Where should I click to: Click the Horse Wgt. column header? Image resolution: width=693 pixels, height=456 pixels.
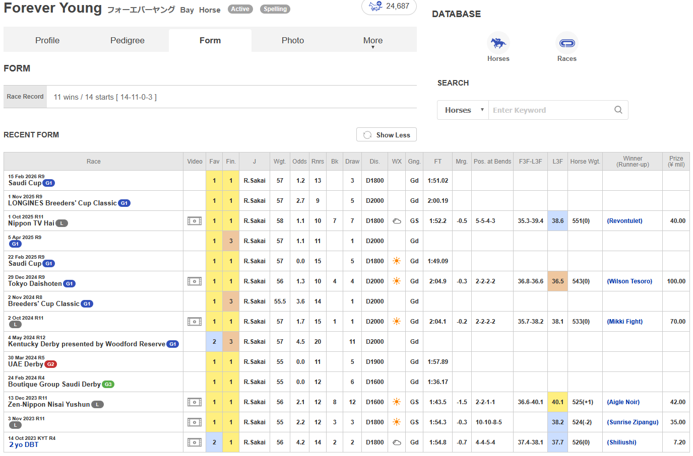coord(585,162)
